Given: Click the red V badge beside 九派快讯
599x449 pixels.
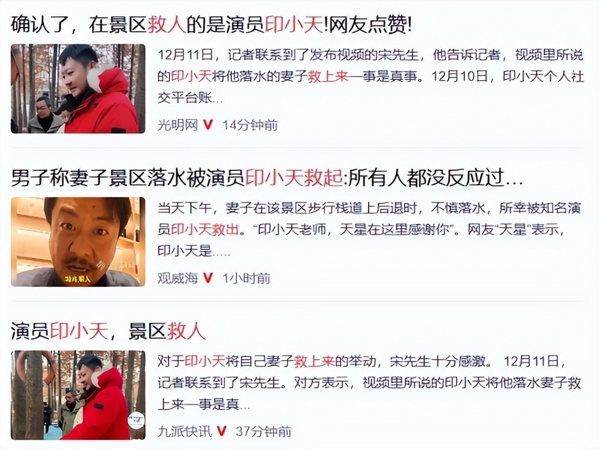Looking at the screenshot, I should tap(222, 432).
